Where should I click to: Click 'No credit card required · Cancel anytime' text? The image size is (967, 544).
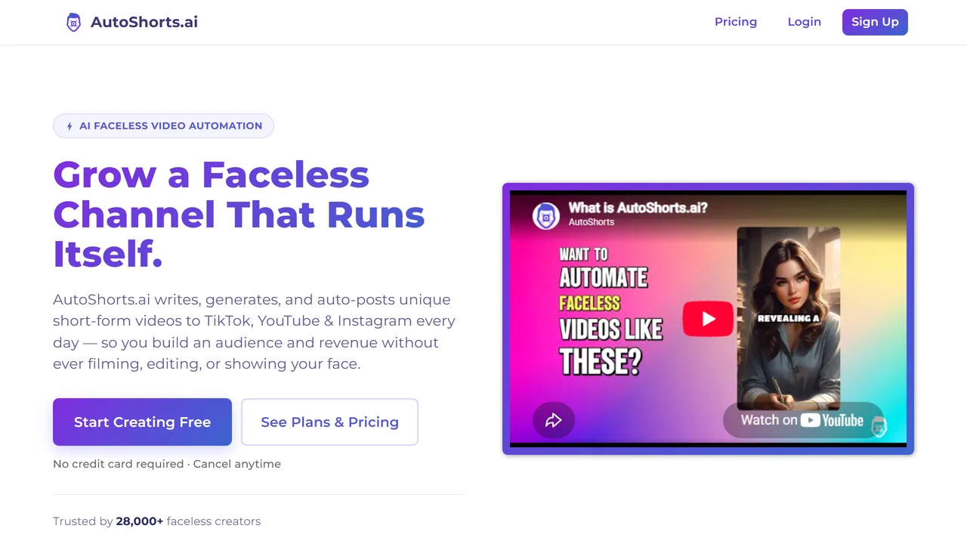(167, 464)
